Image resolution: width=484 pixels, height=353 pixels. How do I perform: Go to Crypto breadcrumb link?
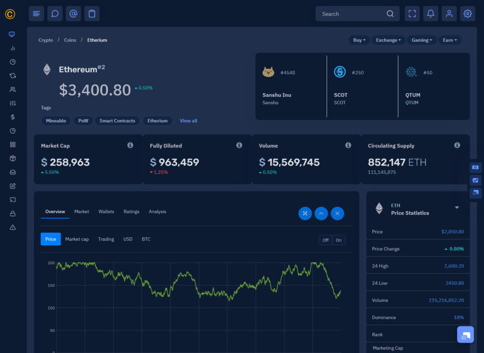(x=46, y=40)
